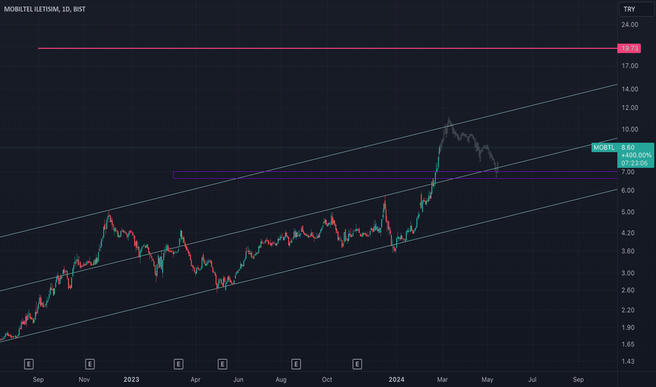
Task: Click the 2.20 price axis label
Action: [628, 310]
